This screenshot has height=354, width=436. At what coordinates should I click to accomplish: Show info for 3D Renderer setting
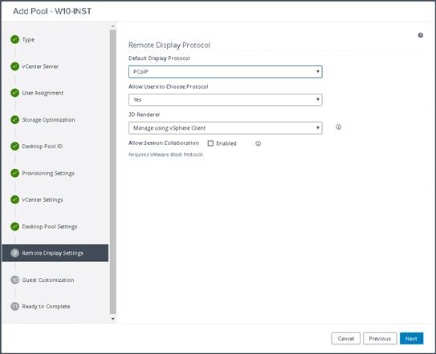click(338, 127)
